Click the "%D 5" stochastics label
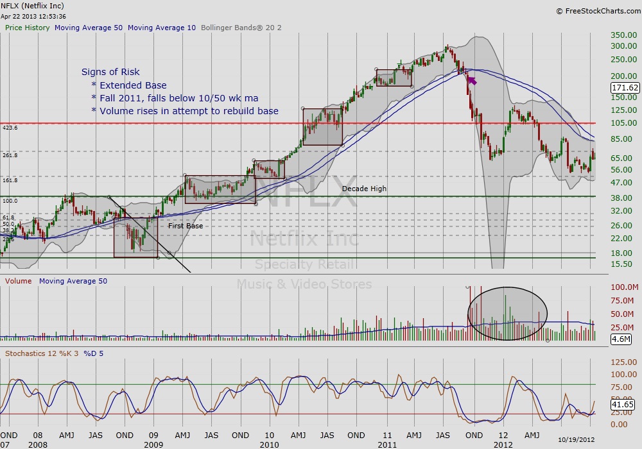Screen dimensions: 642x449 click(x=93, y=353)
